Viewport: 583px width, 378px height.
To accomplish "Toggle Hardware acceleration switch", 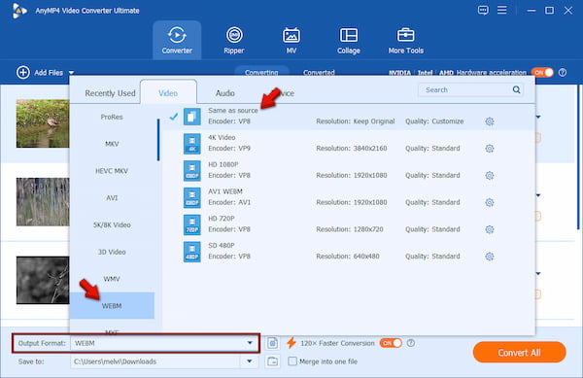I will [542, 73].
